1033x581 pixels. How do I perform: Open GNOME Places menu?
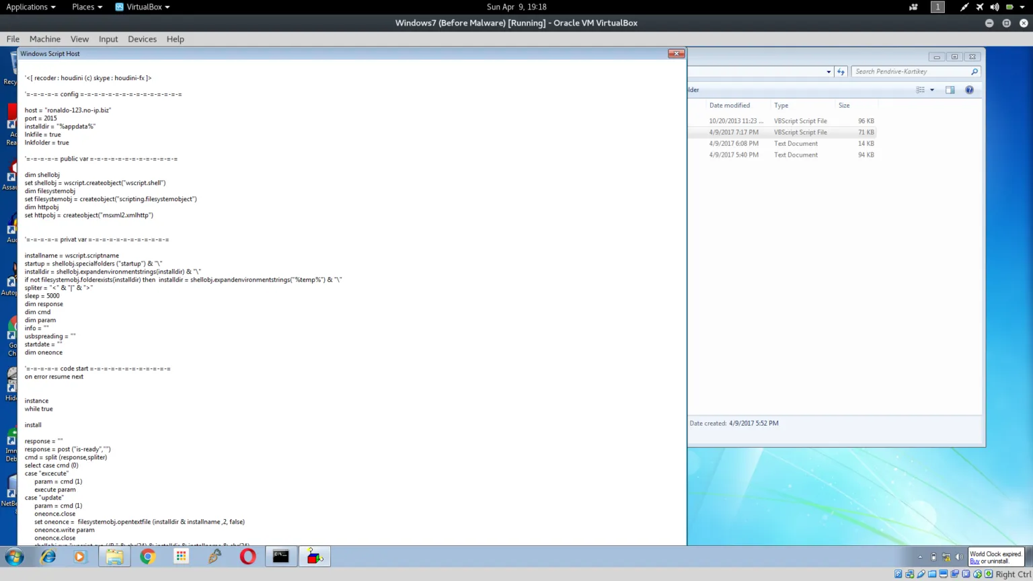87,7
